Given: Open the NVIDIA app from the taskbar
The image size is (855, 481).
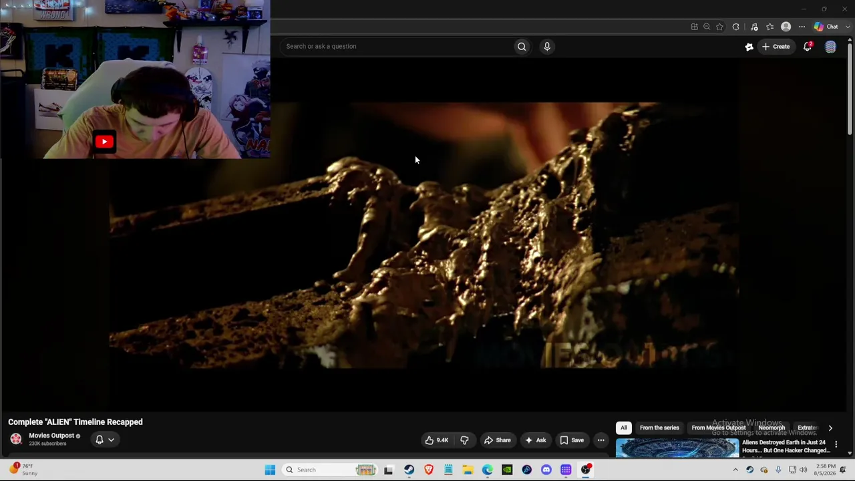Looking at the screenshot, I should 507,470.
